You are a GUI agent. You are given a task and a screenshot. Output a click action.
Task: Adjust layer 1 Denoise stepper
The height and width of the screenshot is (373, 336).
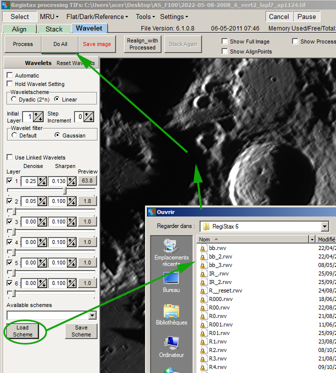42,181
